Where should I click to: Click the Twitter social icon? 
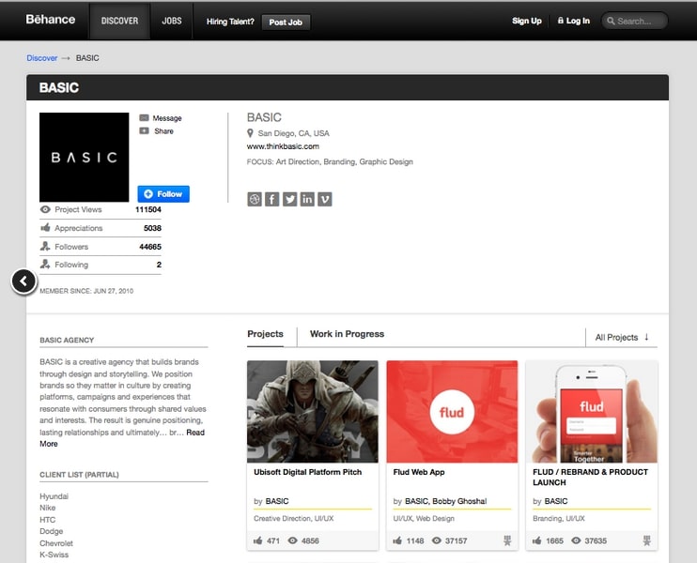pos(289,199)
